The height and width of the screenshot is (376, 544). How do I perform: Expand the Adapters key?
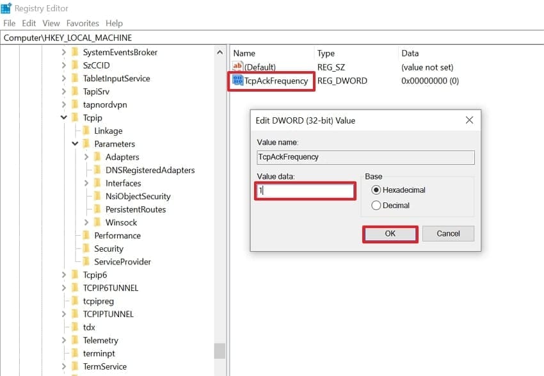click(x=86, y=157)
